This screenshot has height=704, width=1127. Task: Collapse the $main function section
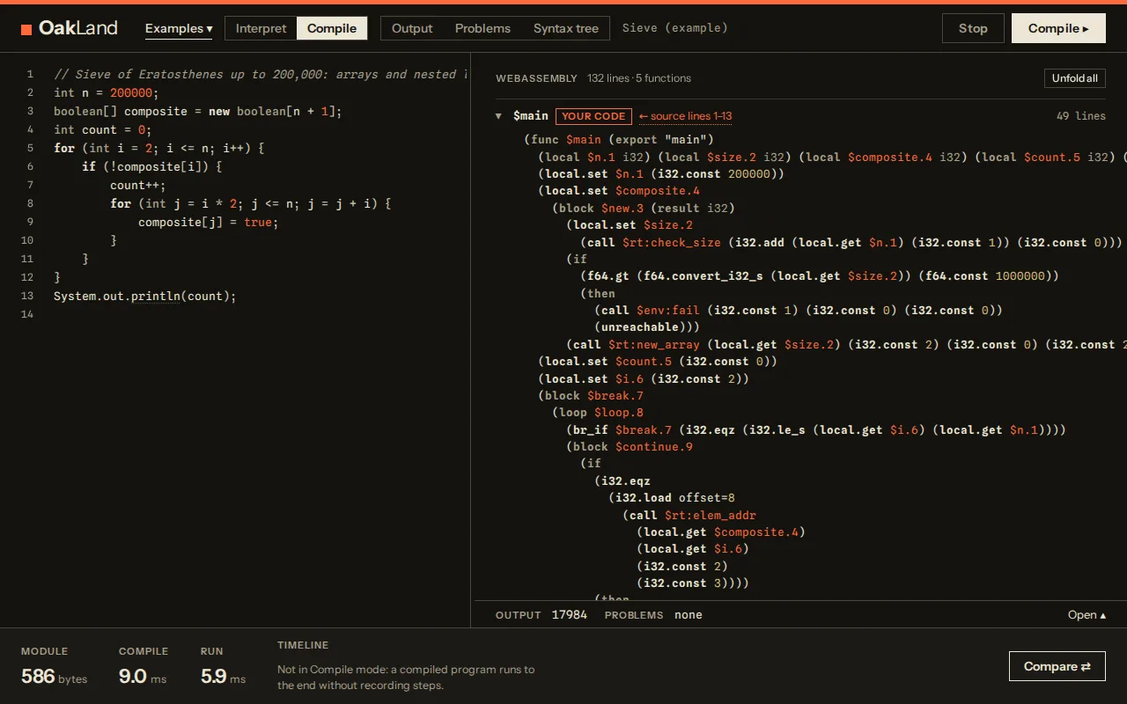[x=498, y=116]
